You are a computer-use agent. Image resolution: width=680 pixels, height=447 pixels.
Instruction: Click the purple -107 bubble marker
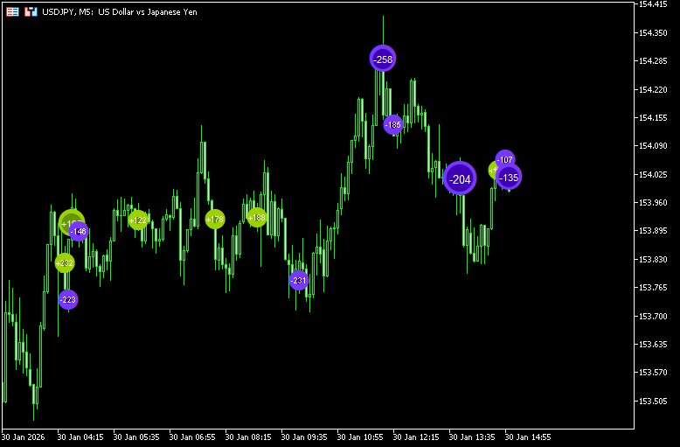coord(505,160)
